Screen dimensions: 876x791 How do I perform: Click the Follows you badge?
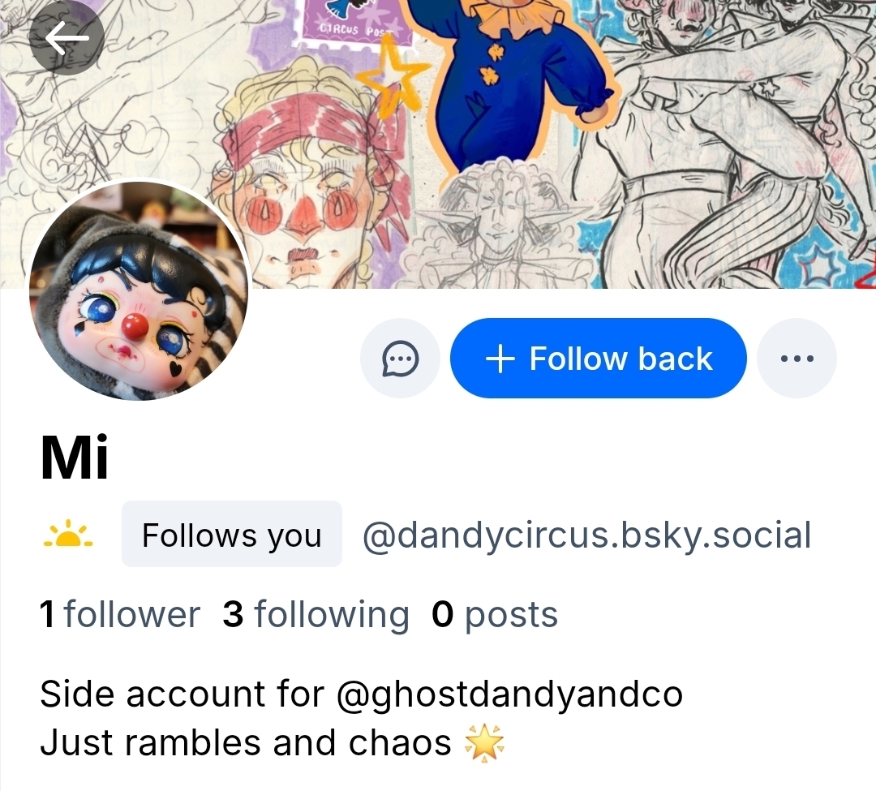click(232, 535)
